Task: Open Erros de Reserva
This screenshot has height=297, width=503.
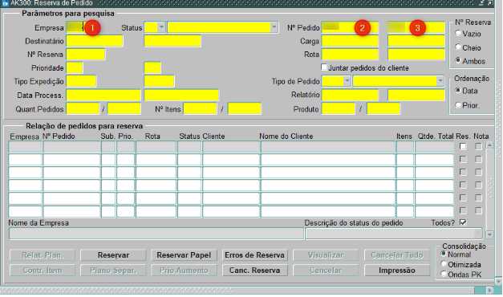Action: (254, 255)
